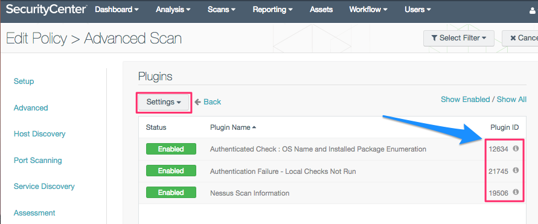Viewport: 538px width, 224px height.
Task: Select the Port Scanning section
Action: (x=38, y=160)
